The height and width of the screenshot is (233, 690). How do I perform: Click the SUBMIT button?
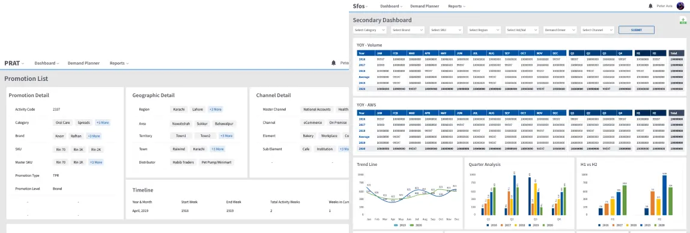click(x=637, y=30)
